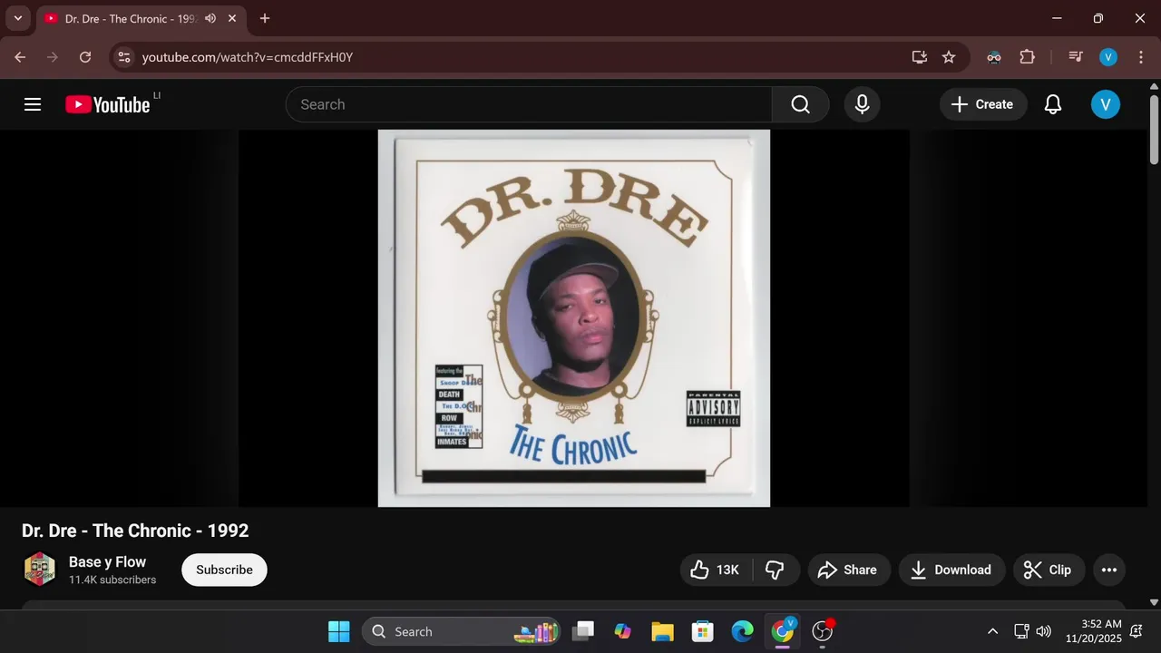Focus the YouTube search field

pyautogui.click(x=529, y=104)
